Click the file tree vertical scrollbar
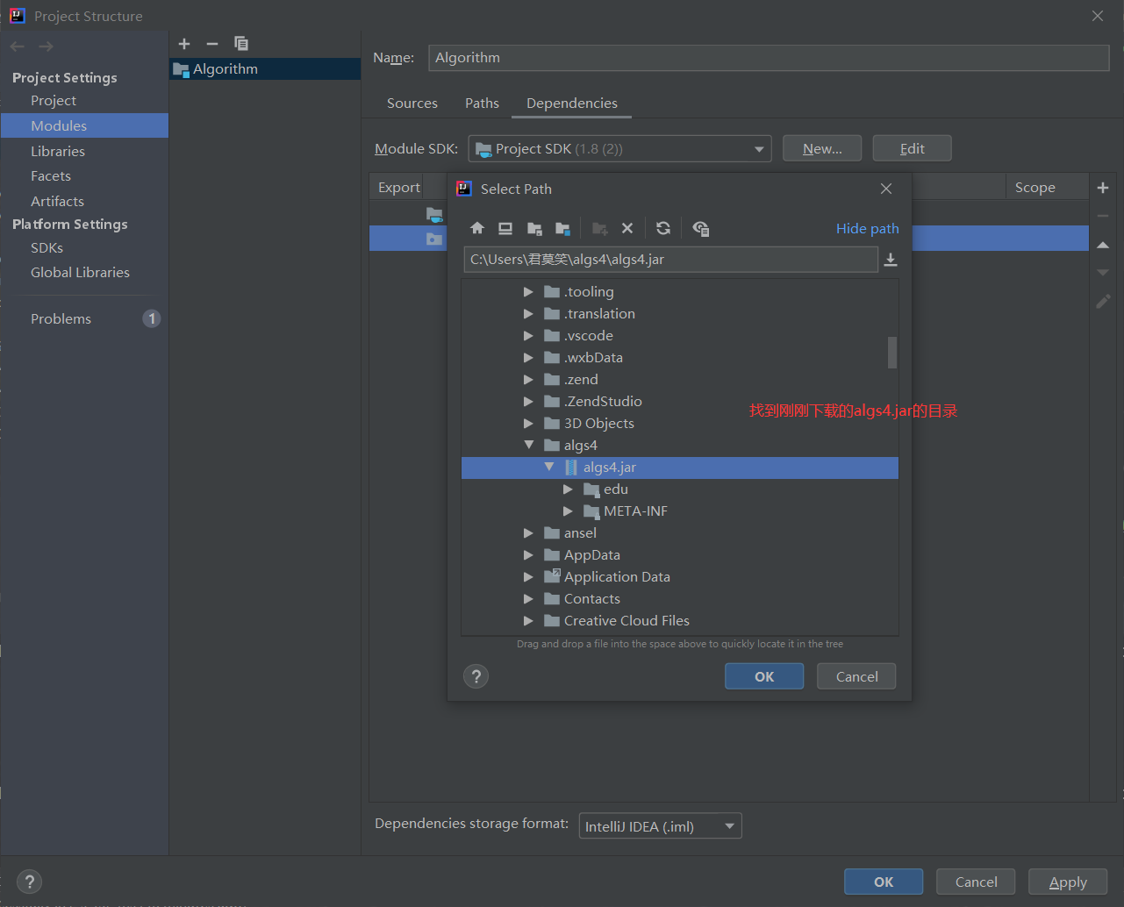Screen dimensions: 1124x907 pyautogui.click(x=892, y=353)
